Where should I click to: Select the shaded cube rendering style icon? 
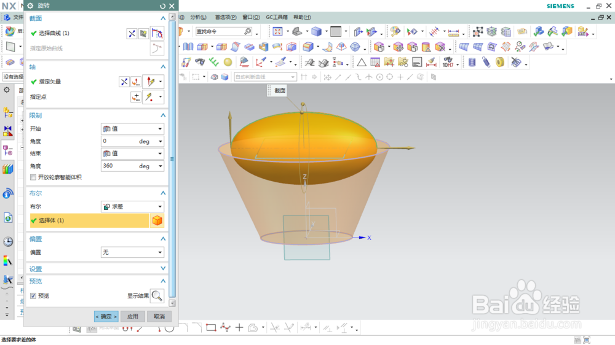317,31
